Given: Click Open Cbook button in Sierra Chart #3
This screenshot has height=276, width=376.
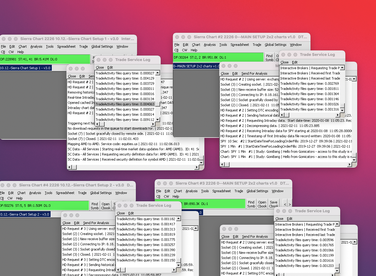Looking at the screenshot, I should 262,204.
